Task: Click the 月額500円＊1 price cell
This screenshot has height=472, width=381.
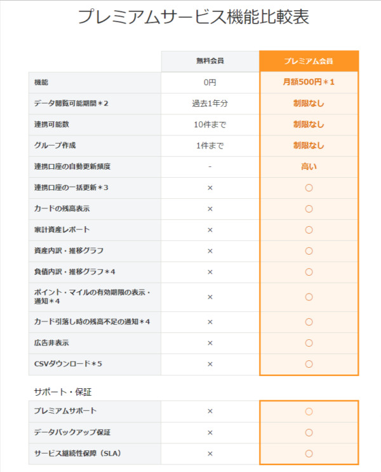Action: coord(309,82)
